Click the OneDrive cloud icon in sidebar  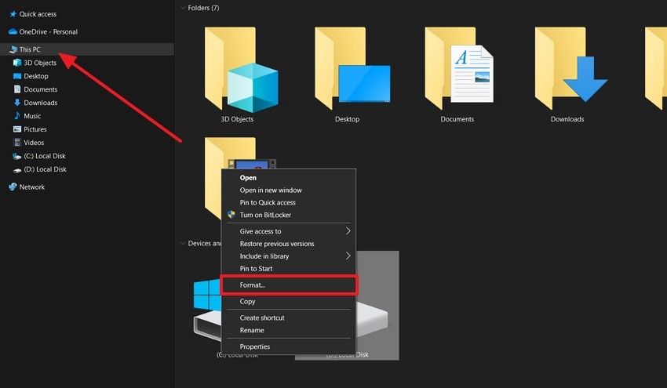[13, 31]
